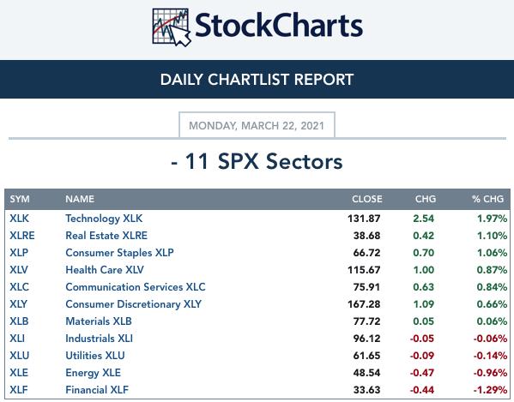Screen dimensions: 514x402
Task: Open the XLK symbol link
Action: pos(20,219)
